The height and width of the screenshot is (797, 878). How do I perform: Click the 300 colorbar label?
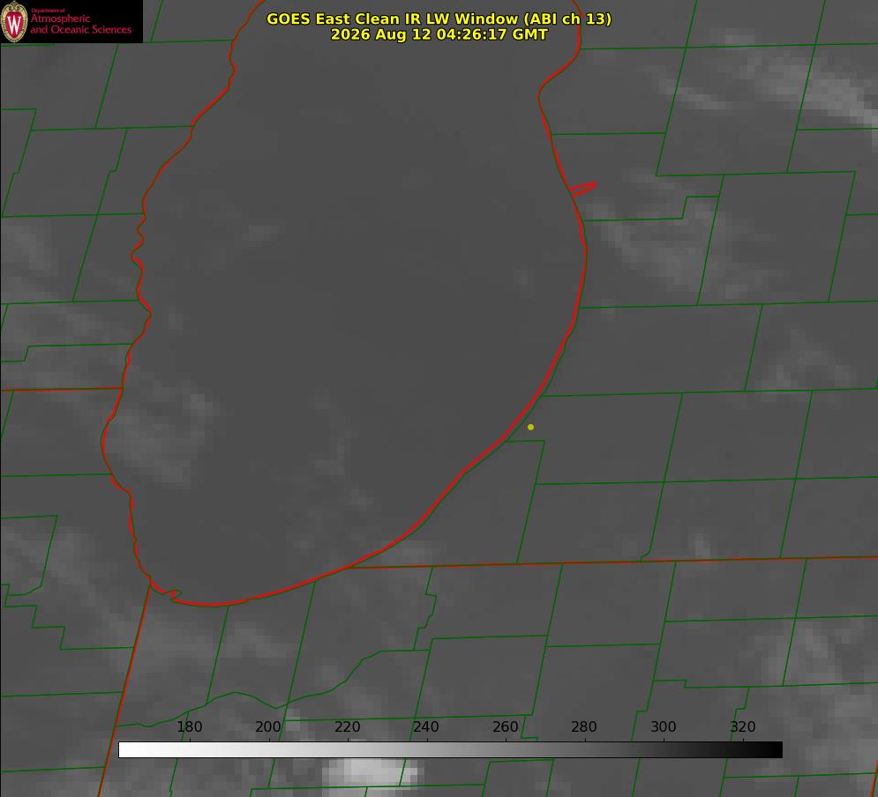click(663, 726)
